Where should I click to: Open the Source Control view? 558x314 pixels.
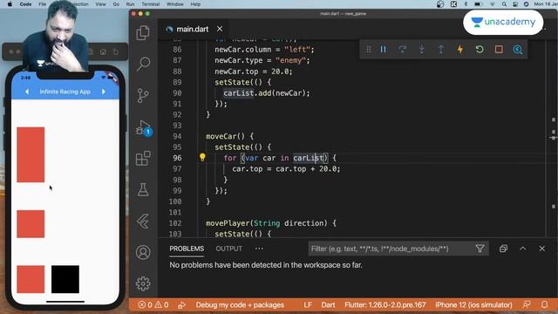click(x=143, y=95)
